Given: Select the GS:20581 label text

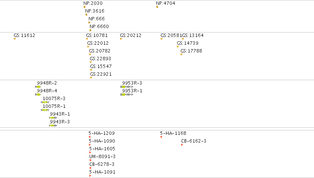Looking at the screenshot, I should (x=171, y=35).
